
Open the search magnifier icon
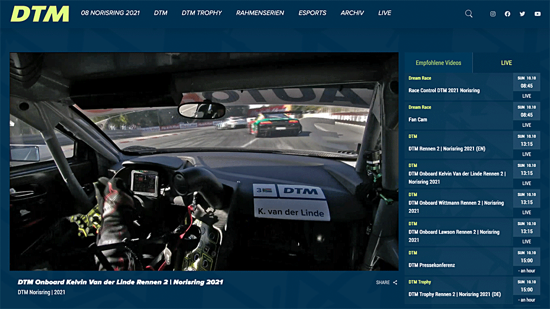tap(468, 14)
